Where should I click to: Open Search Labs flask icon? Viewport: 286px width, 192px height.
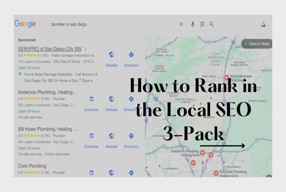pyautogui.click(x=263, y=24)
